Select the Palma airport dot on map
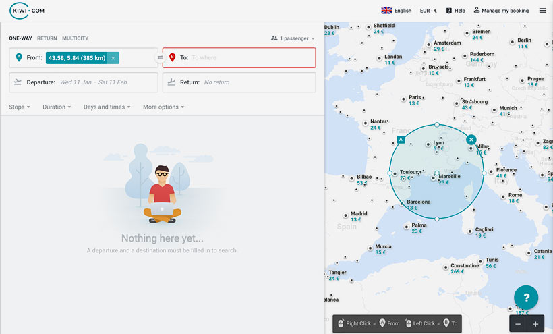 tap(406, 227)
